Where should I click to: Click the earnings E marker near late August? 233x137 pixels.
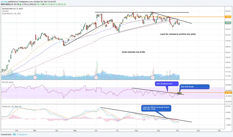coord(152,77)
